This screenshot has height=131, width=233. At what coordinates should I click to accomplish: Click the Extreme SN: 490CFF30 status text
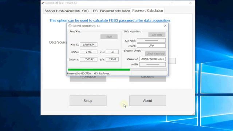click(x=79, y=74)
